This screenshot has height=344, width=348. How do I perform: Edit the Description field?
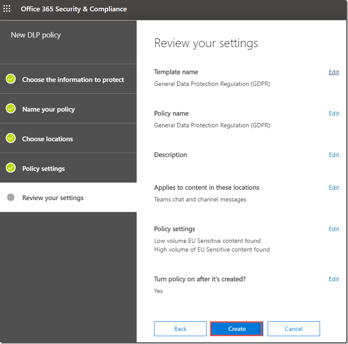334,155
